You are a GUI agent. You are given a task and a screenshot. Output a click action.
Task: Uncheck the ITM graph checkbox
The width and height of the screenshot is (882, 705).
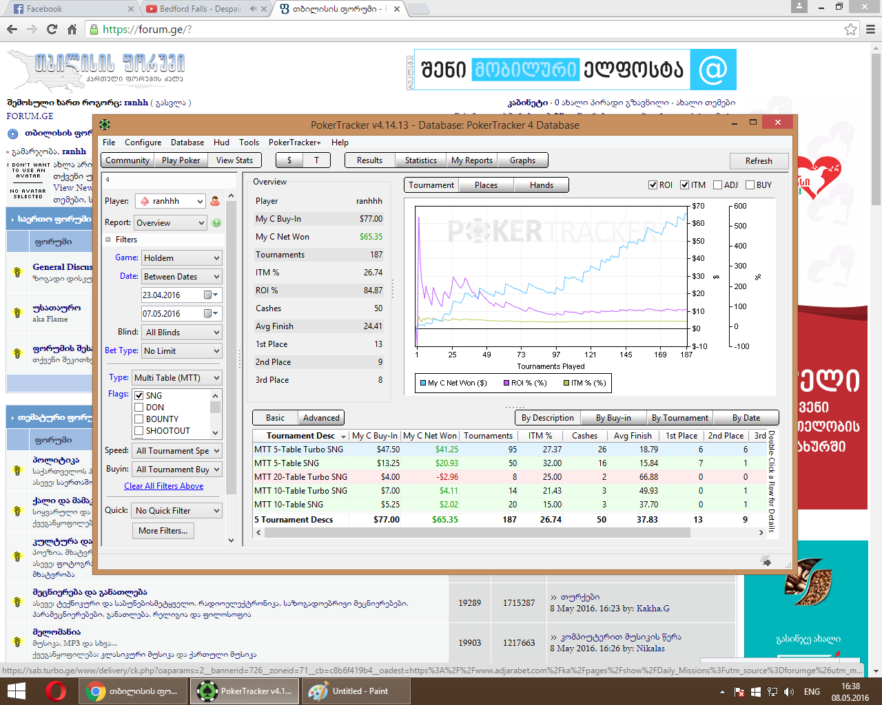(684, 185)
